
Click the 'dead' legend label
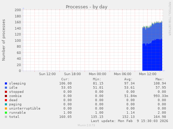tap(13, 100)
